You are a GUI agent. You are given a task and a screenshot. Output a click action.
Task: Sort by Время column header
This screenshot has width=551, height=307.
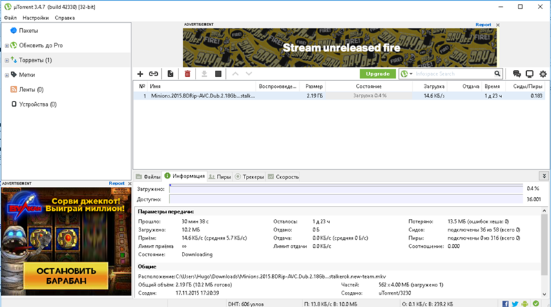tap(493, 87)
